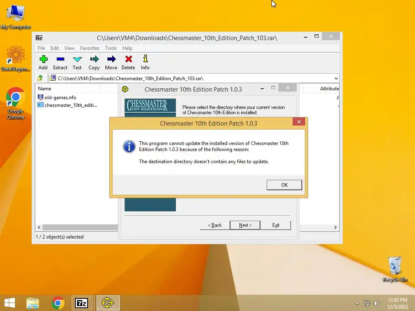
Task: Open the File menu in 7-Zip
Action: click(41, 48)
